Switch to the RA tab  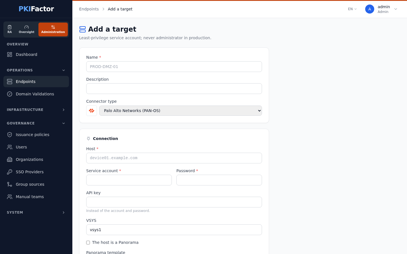[10, 29]
